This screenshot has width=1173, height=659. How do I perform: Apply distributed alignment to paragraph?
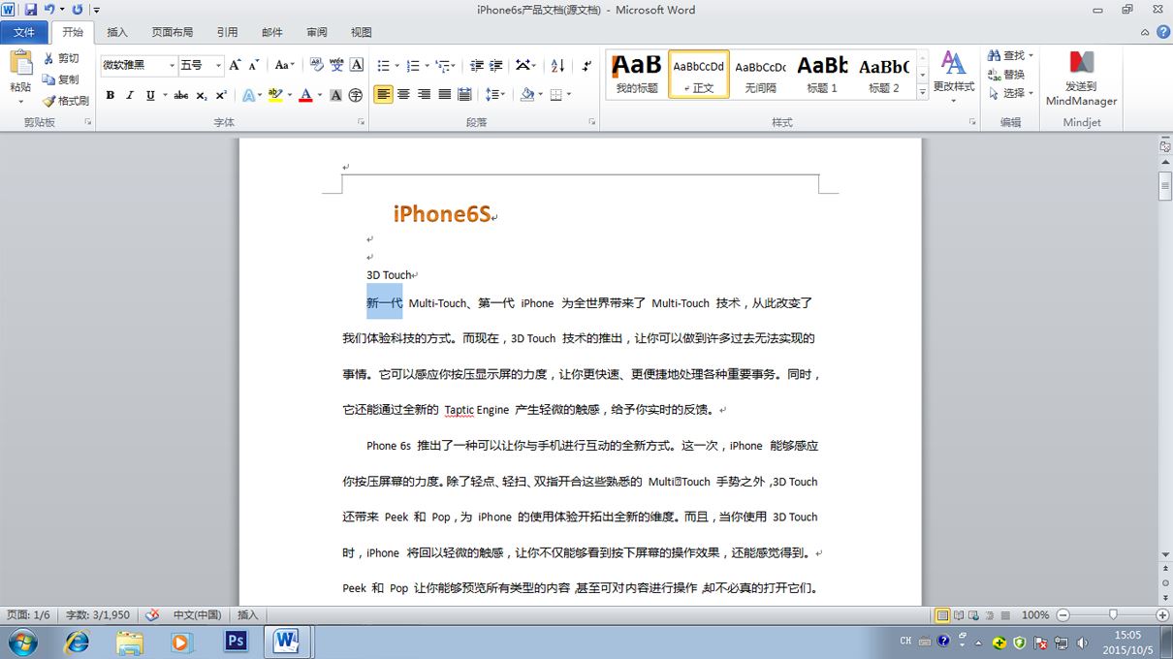coord(464,95)
